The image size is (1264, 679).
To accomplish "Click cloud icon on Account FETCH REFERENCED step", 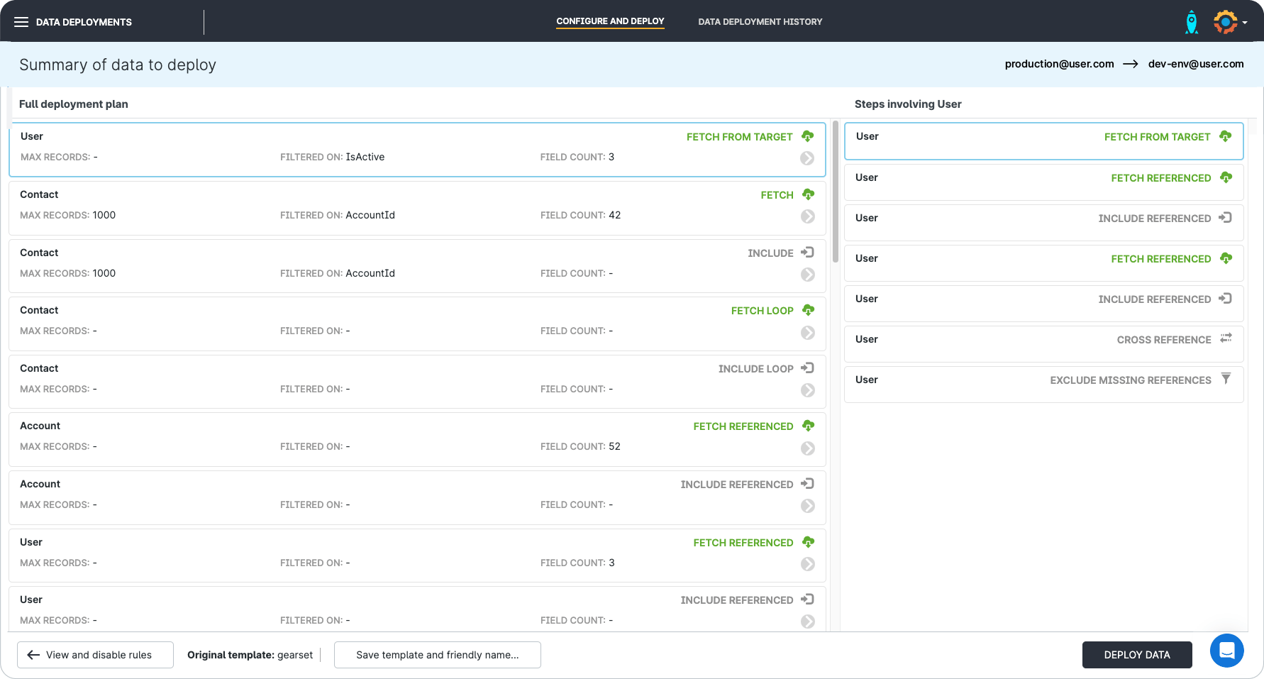I will [808, 426].
